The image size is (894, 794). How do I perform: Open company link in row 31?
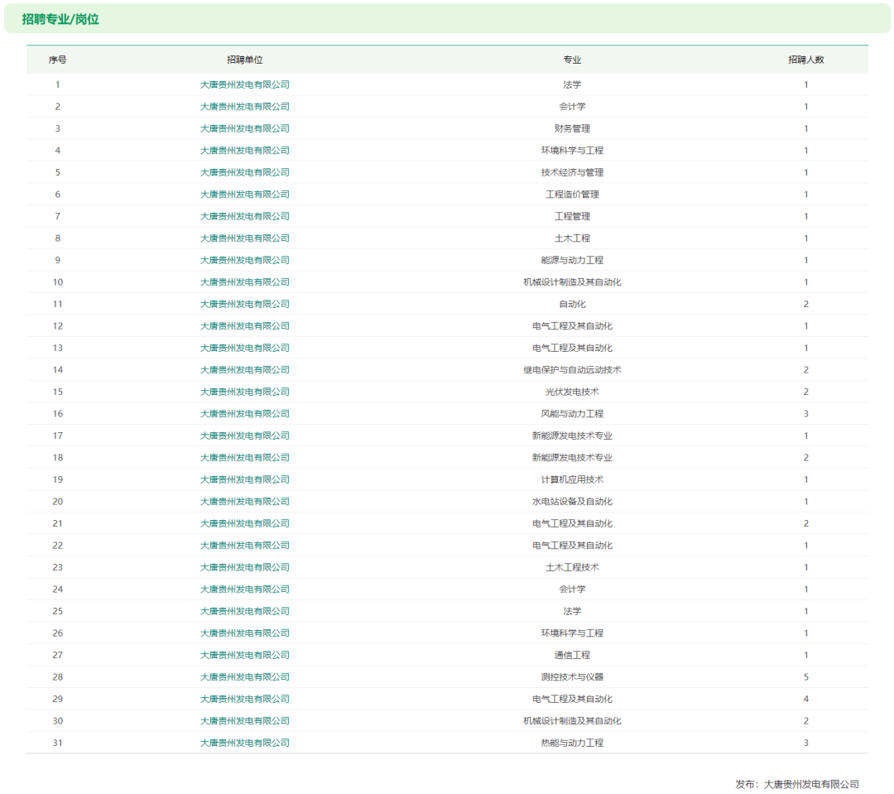[x=244, y=743]
